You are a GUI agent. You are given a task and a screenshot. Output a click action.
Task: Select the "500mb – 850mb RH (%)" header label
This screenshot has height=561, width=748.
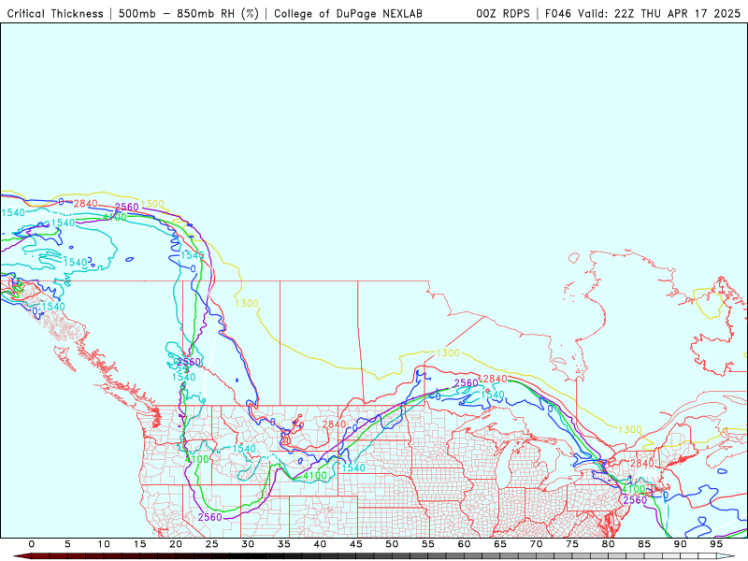click(189, 13)
